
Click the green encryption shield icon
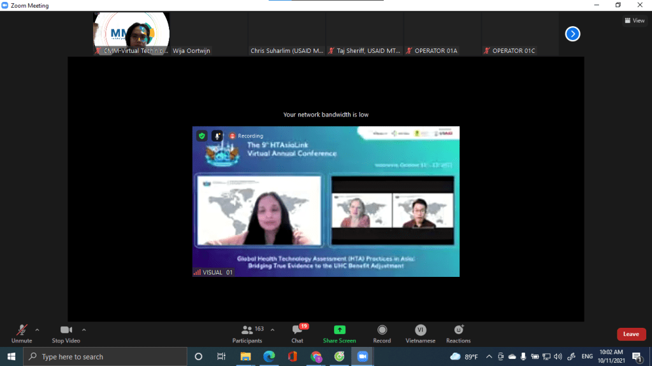pos(201,136)
